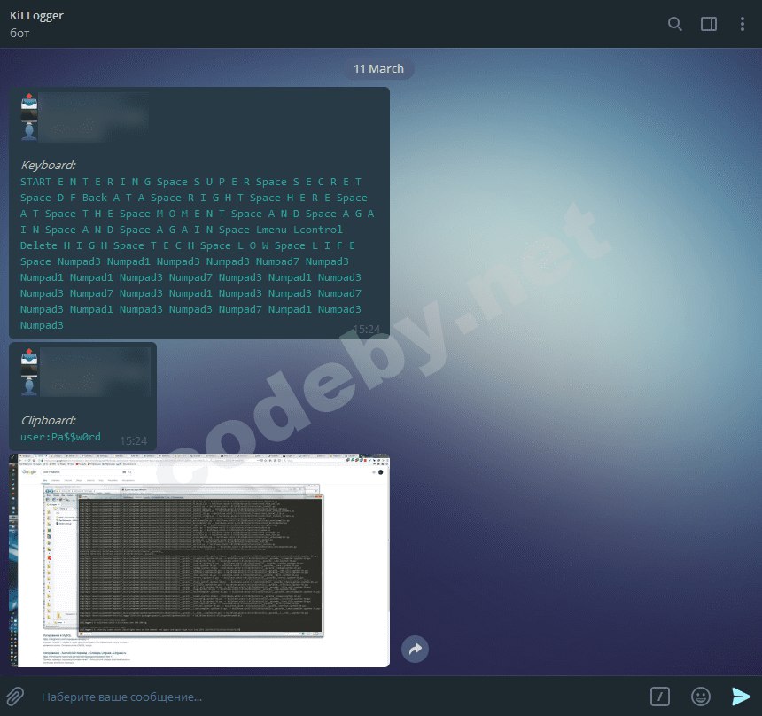762x716 pixels.
Task: Click the Clipboard: label in message
Action: [x=48, y=420]
